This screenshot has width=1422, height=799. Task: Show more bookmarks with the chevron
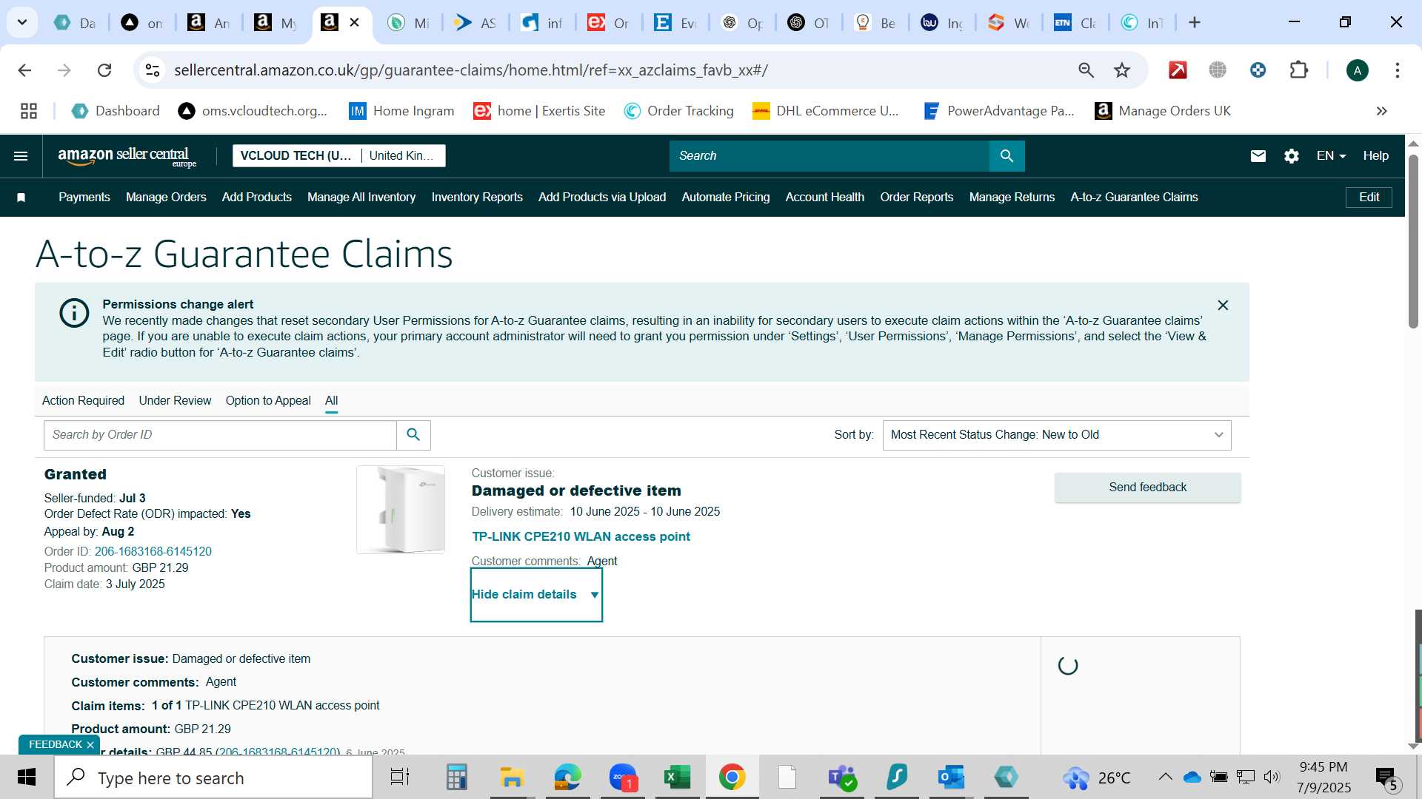[x=1381, y=111]
